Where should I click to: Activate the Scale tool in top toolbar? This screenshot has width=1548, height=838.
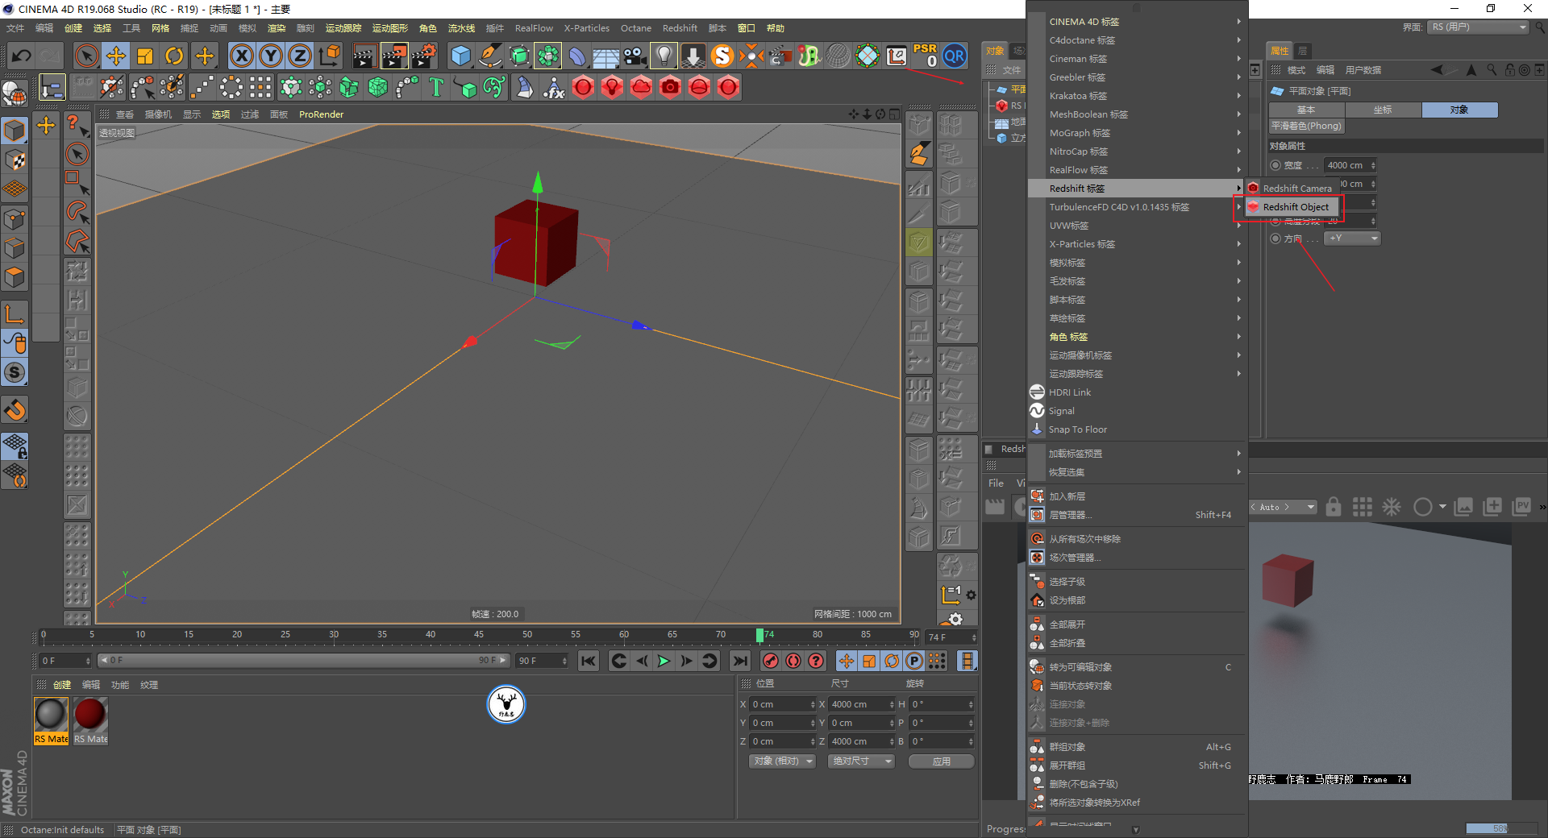tap(145, 56)
